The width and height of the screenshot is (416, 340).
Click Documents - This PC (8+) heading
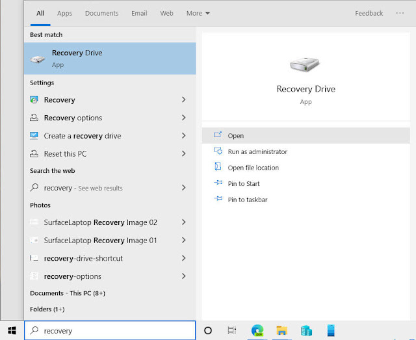[x=68, y=293]
